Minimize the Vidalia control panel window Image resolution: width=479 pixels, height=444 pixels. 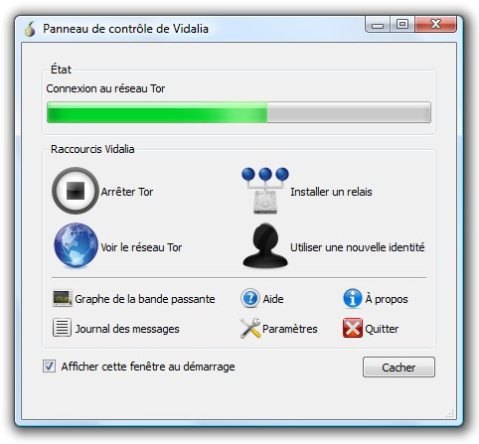click(x=378, y=25)
